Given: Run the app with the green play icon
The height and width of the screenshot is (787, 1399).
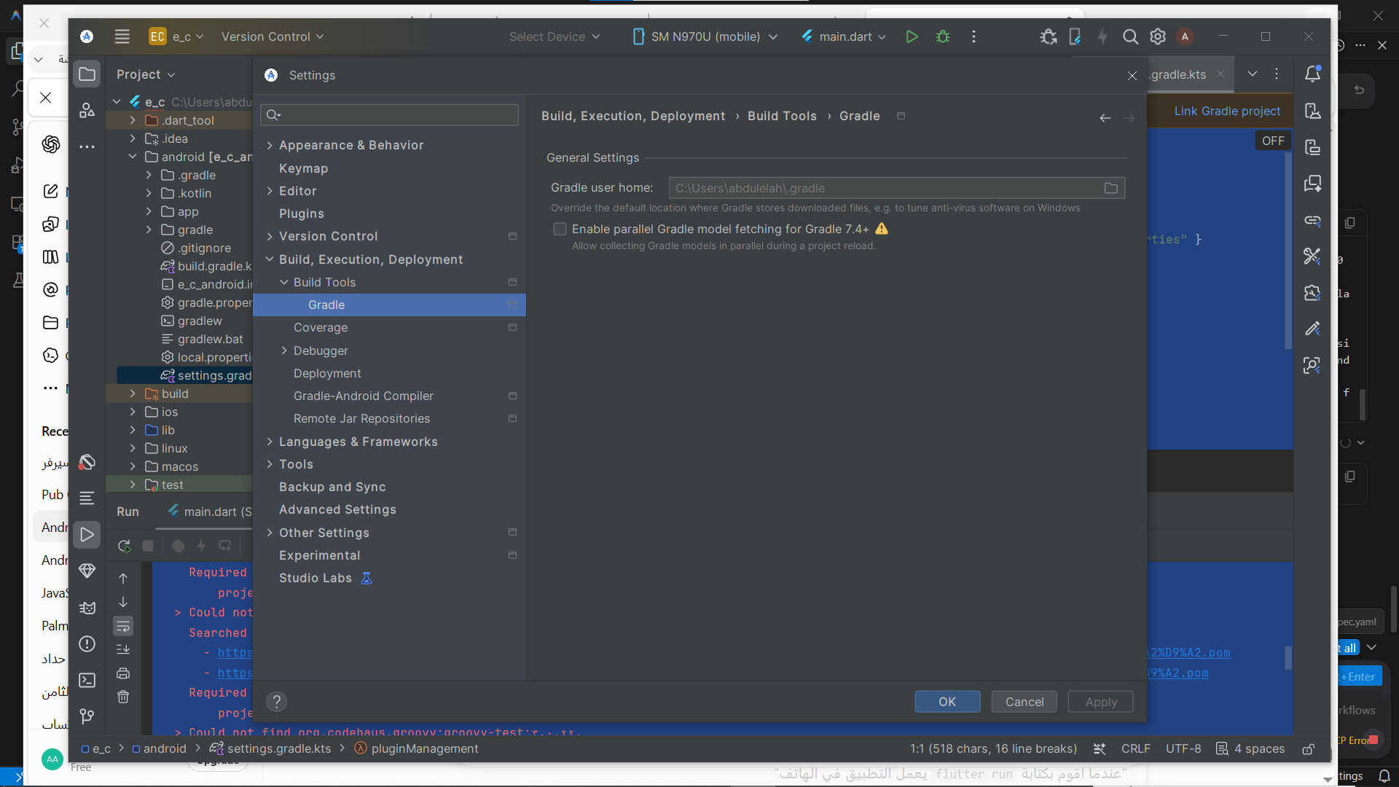Looking at the screenshot, I should click(x=912, y=36).
